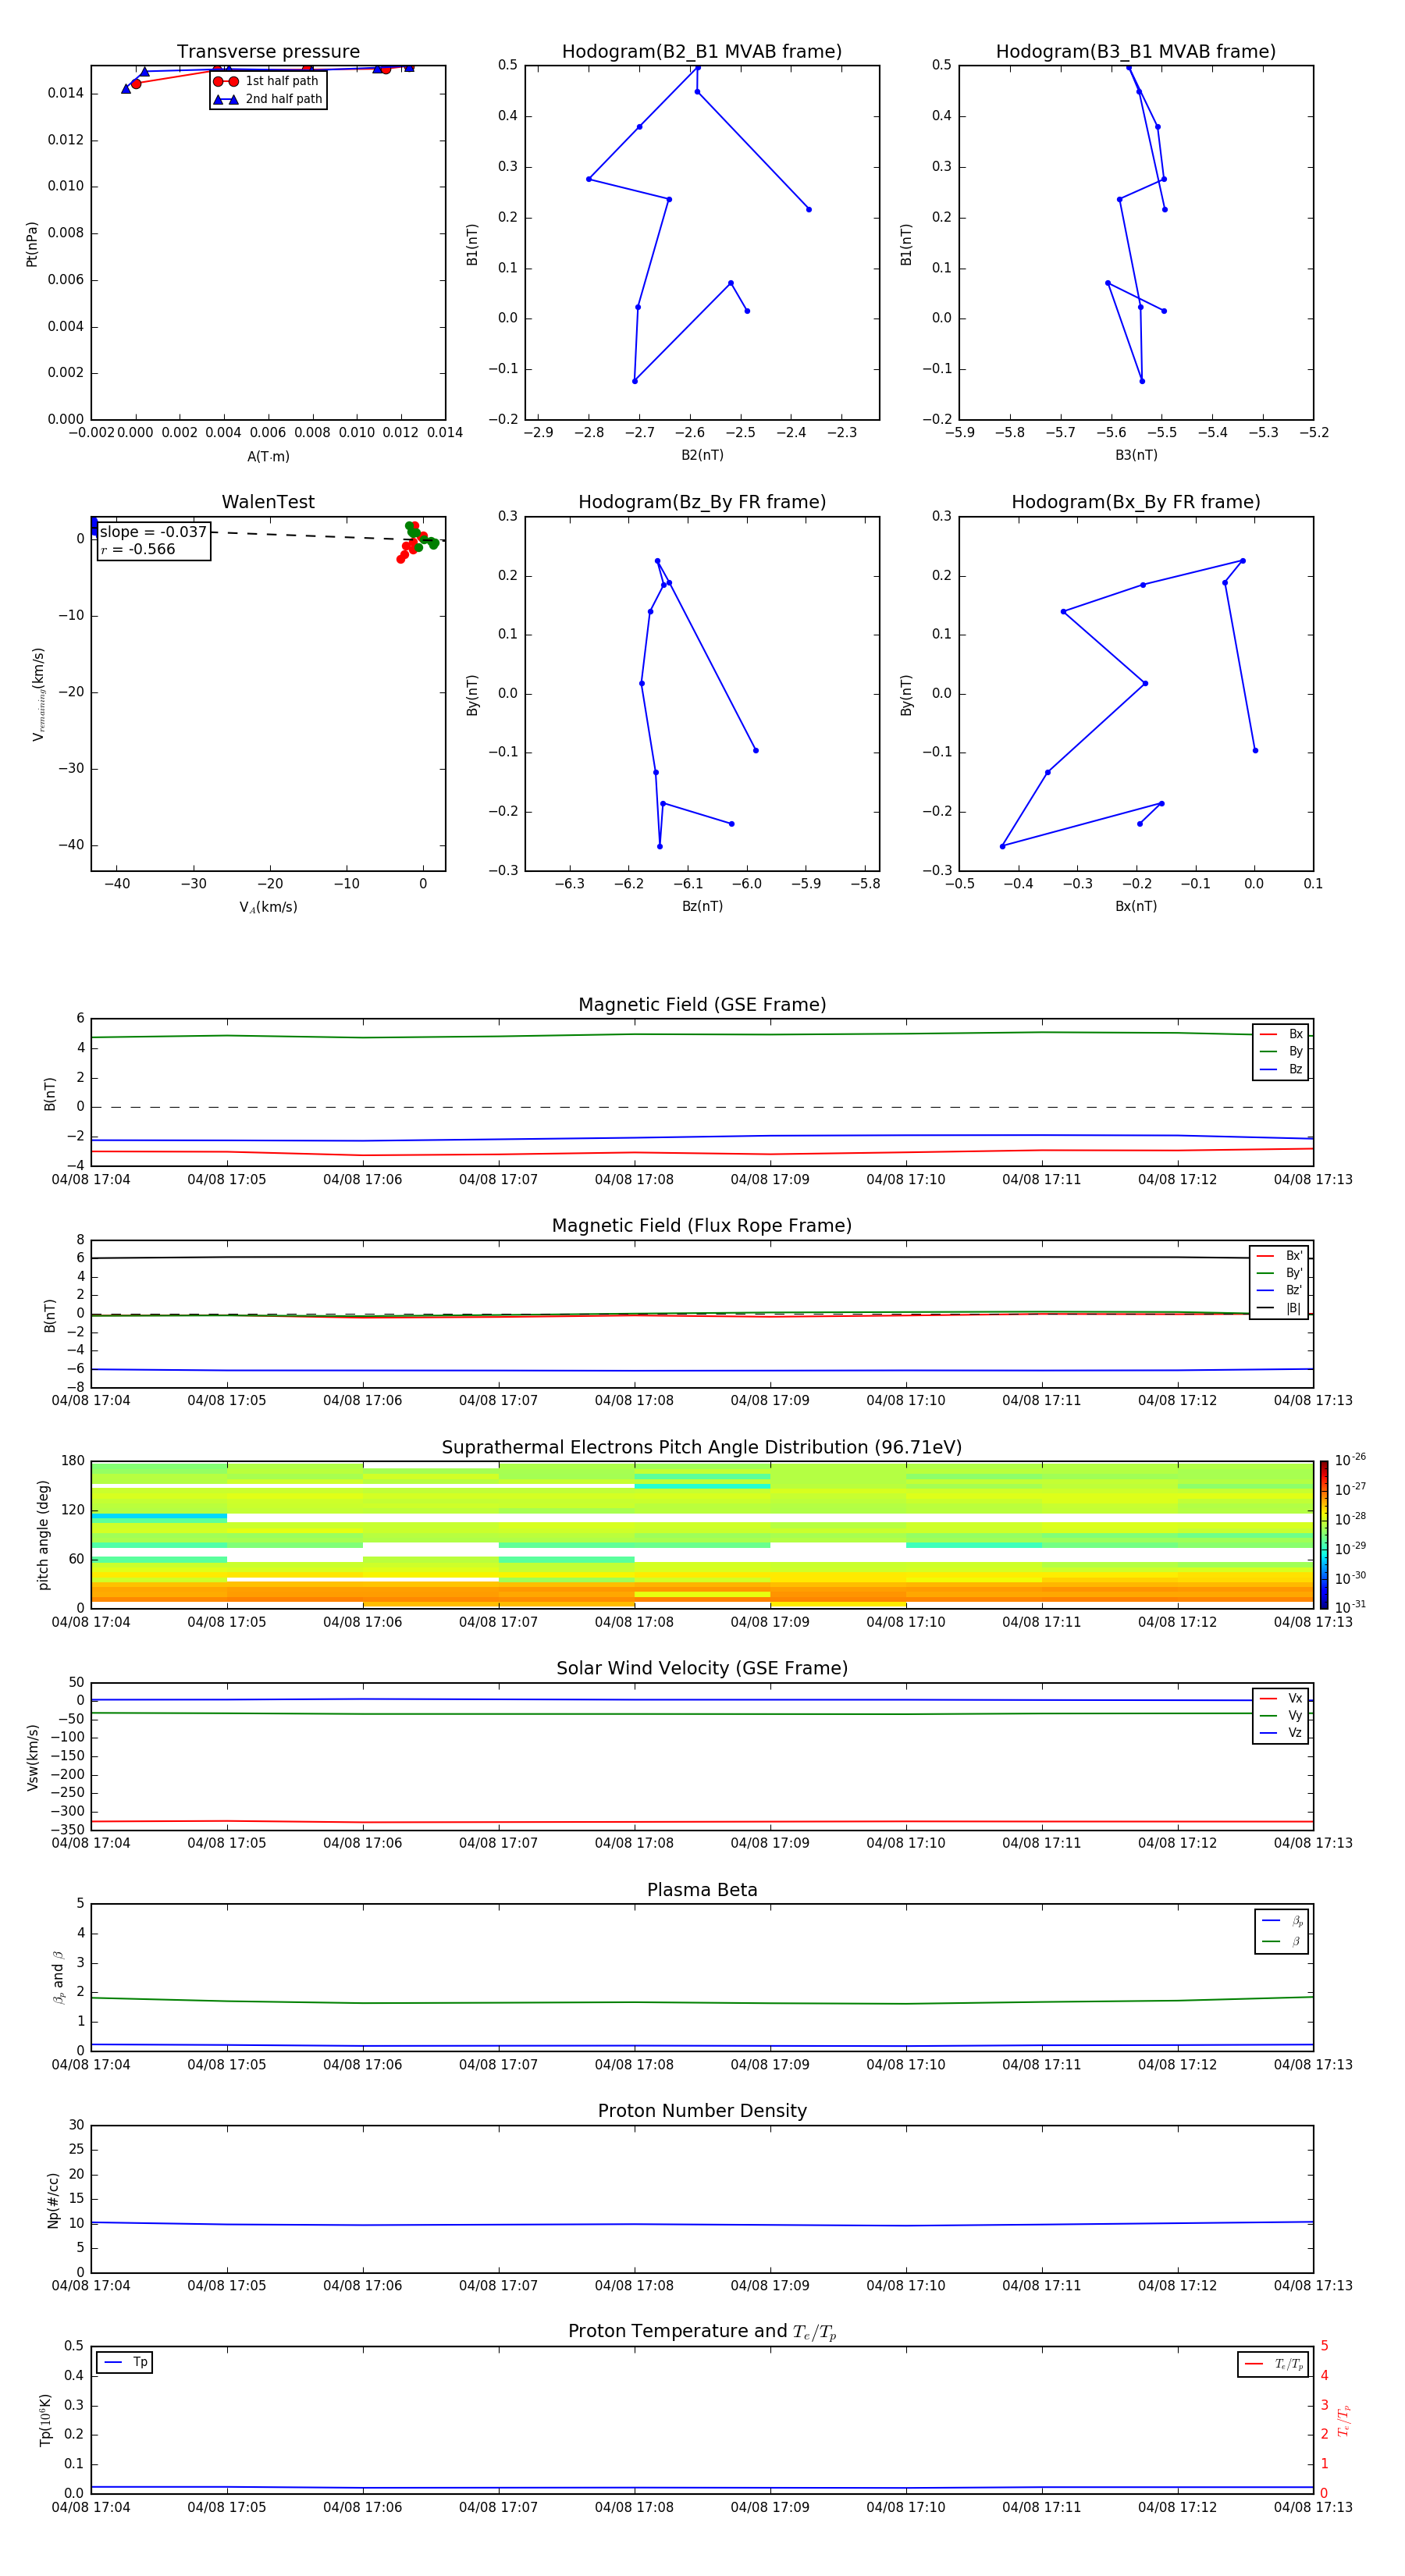Select "By" in the GSE magnetic field legend

1282,1051
